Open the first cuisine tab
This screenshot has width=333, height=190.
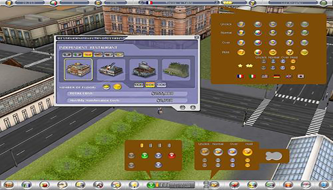[x=67, y=54]
